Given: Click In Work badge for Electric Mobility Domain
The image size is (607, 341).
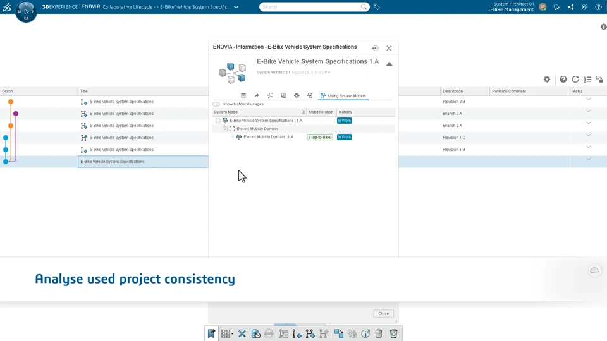Looking at the screenshot, I should pyautogui.click(x=344, y=137).
